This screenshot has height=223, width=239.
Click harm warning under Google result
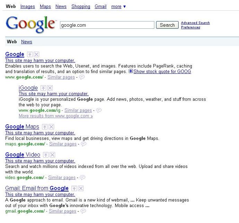[40, 61]
